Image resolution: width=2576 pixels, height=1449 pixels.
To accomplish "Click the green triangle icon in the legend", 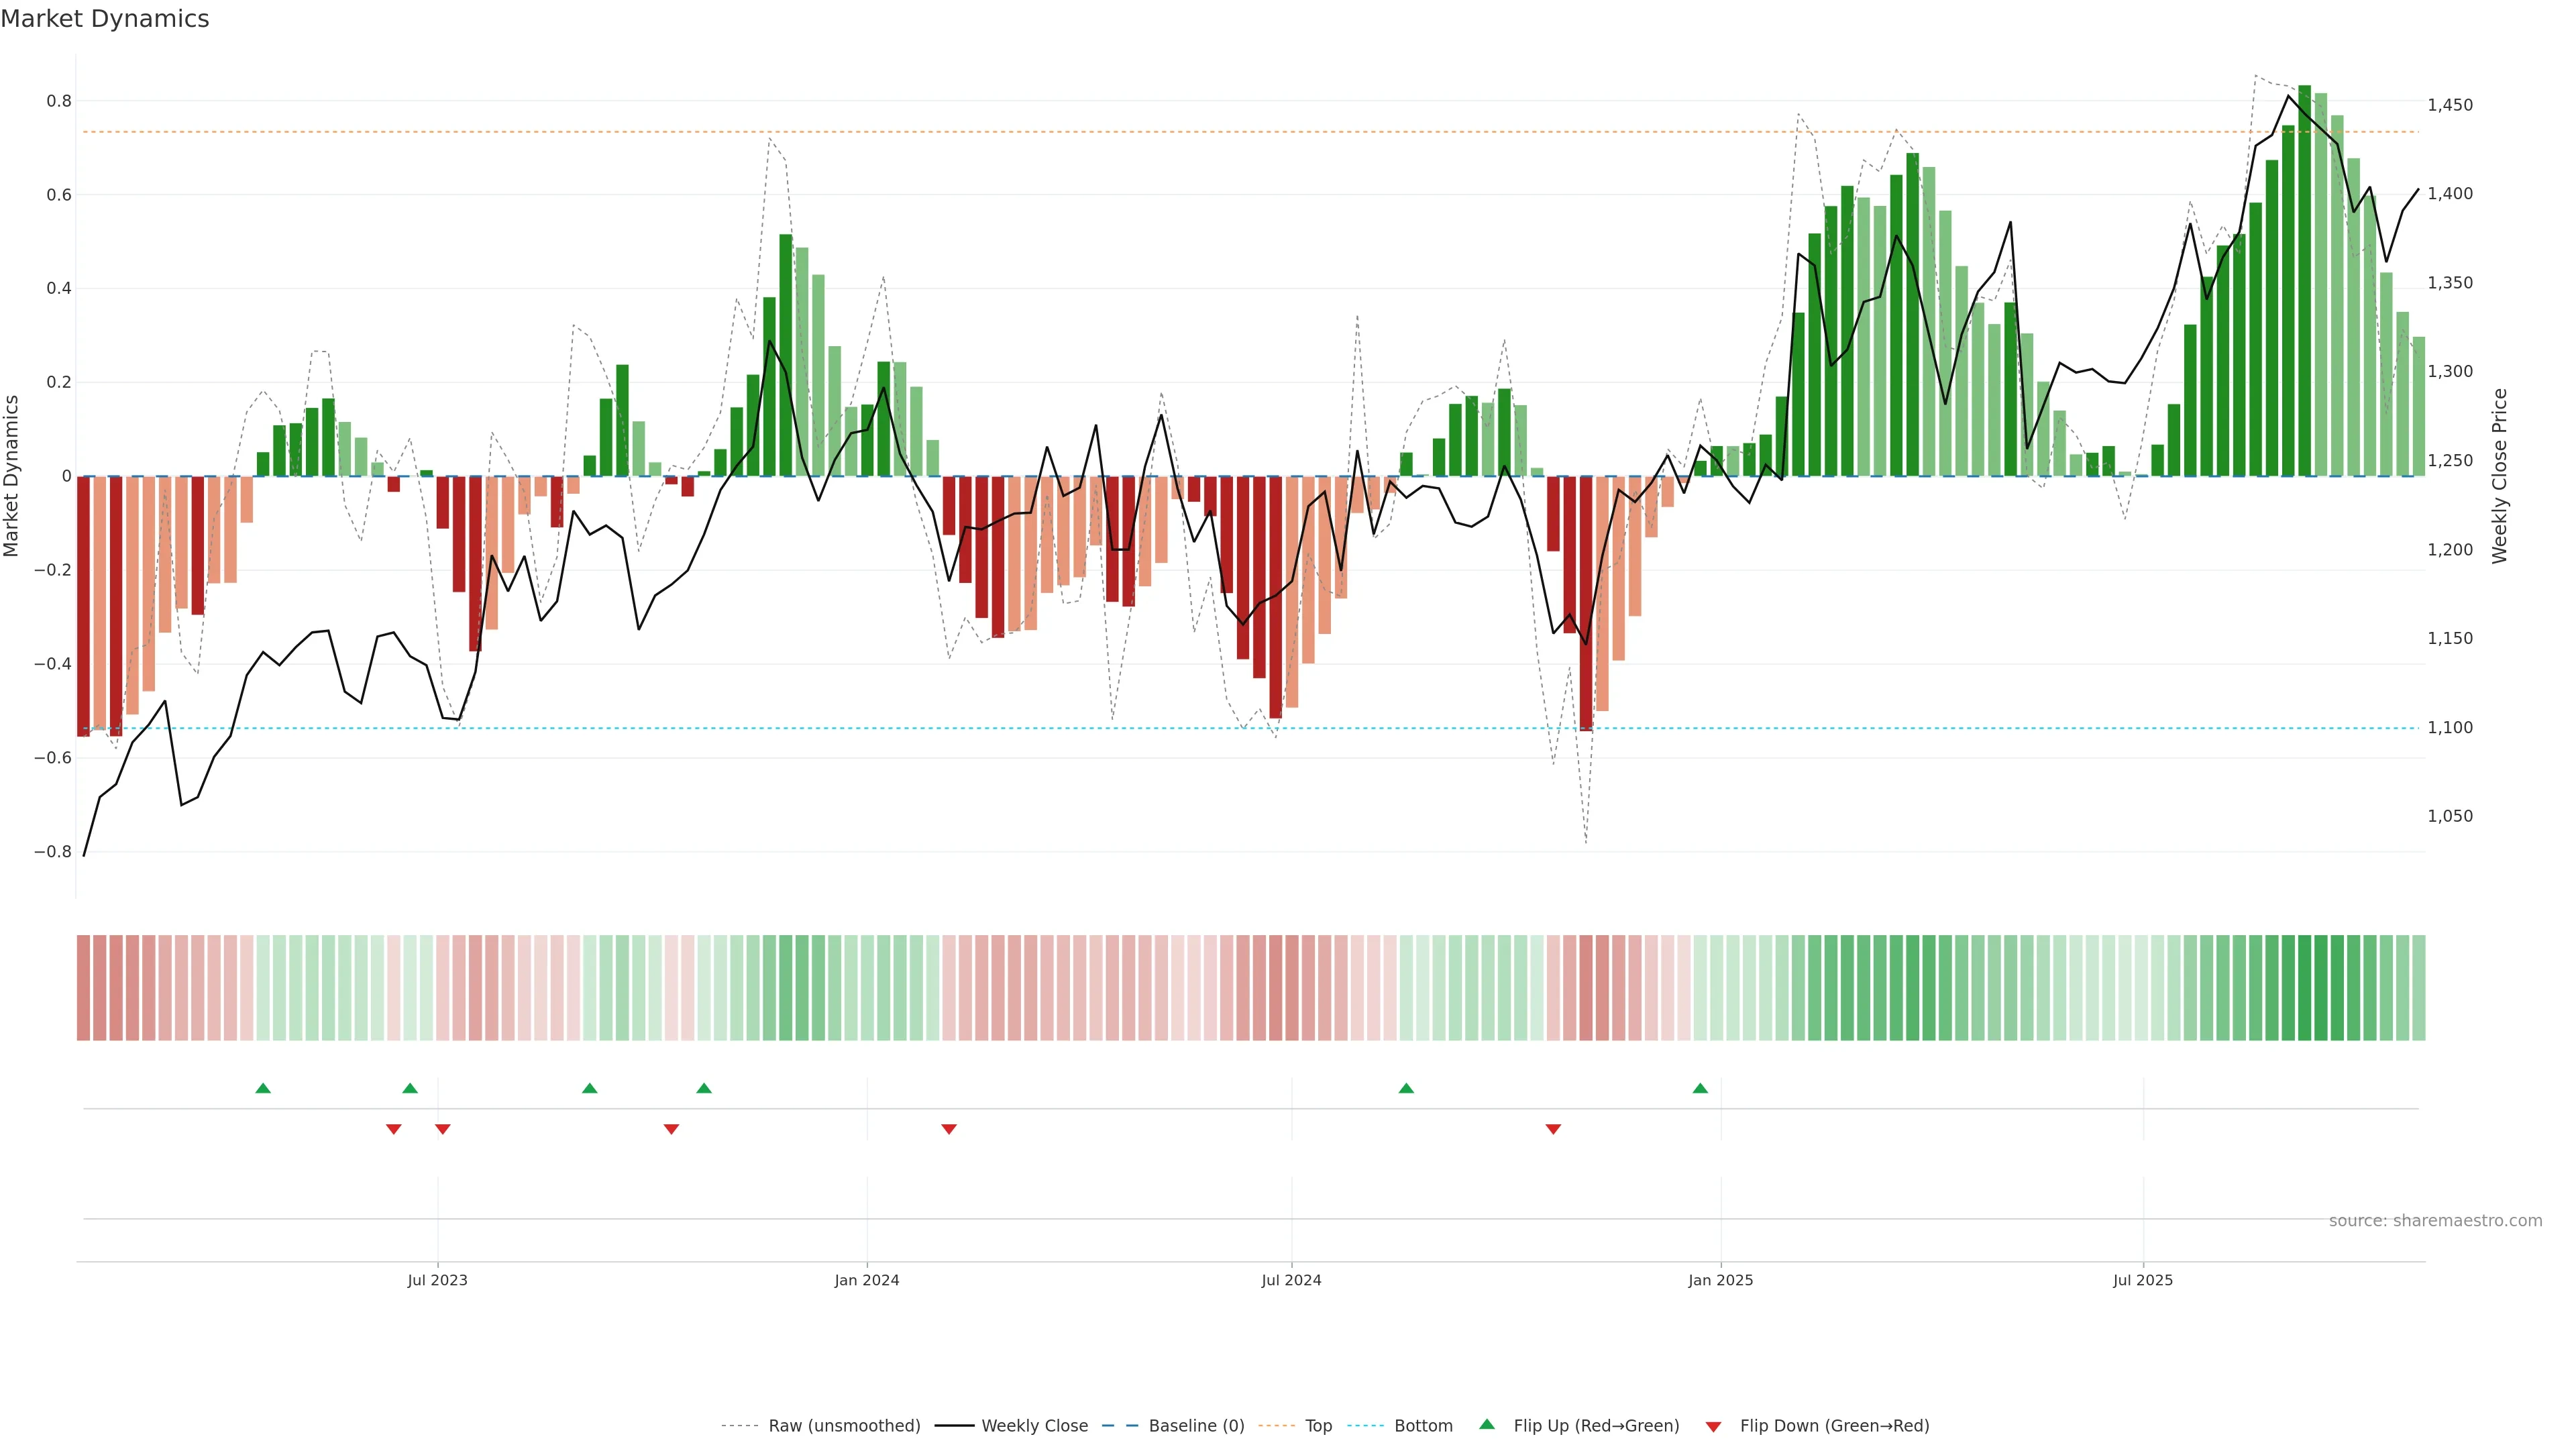I will click(x=1487, y=1424).
